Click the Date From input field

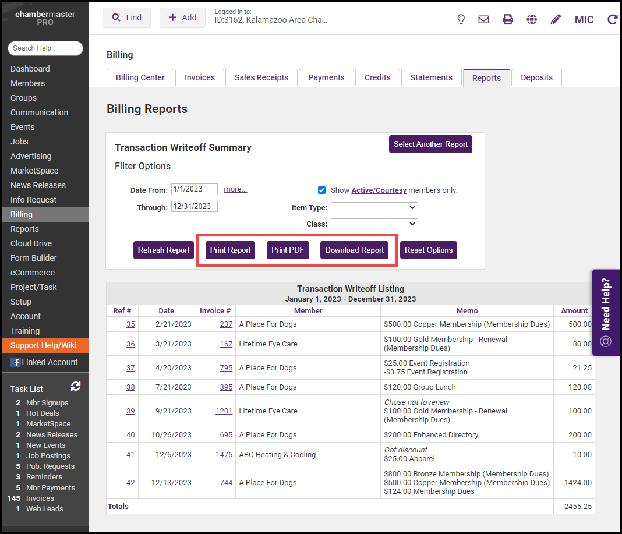(x=194, y=189)
